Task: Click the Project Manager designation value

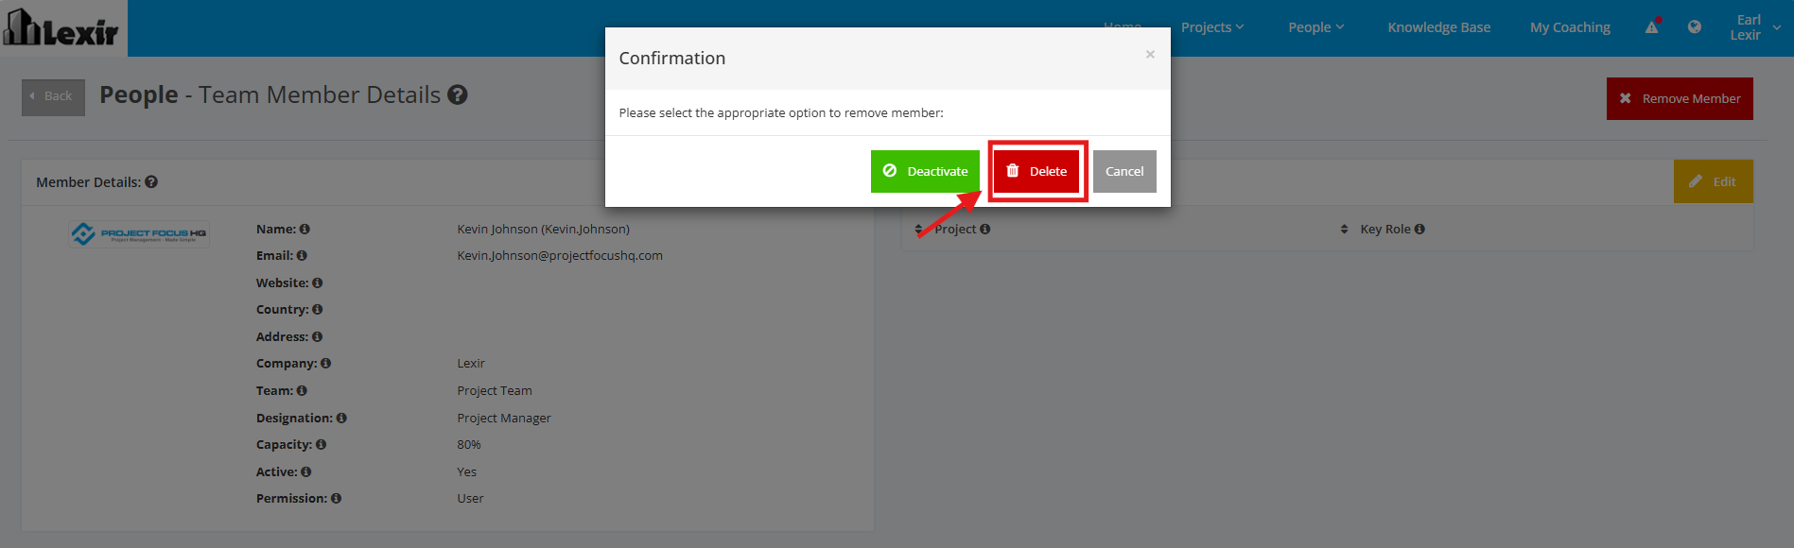Action: pyautogui.click(x=504, y=419)
